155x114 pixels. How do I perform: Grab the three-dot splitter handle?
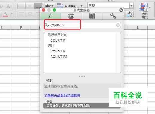(82, 76)
